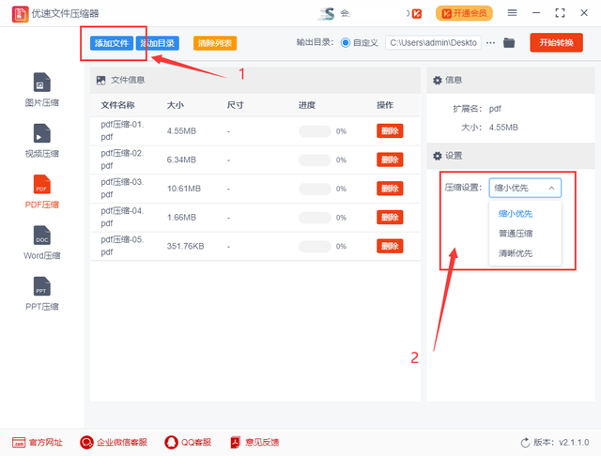Click the 尺寸 column header
This screenshot has width=601, height=456.
coord(235,105)
